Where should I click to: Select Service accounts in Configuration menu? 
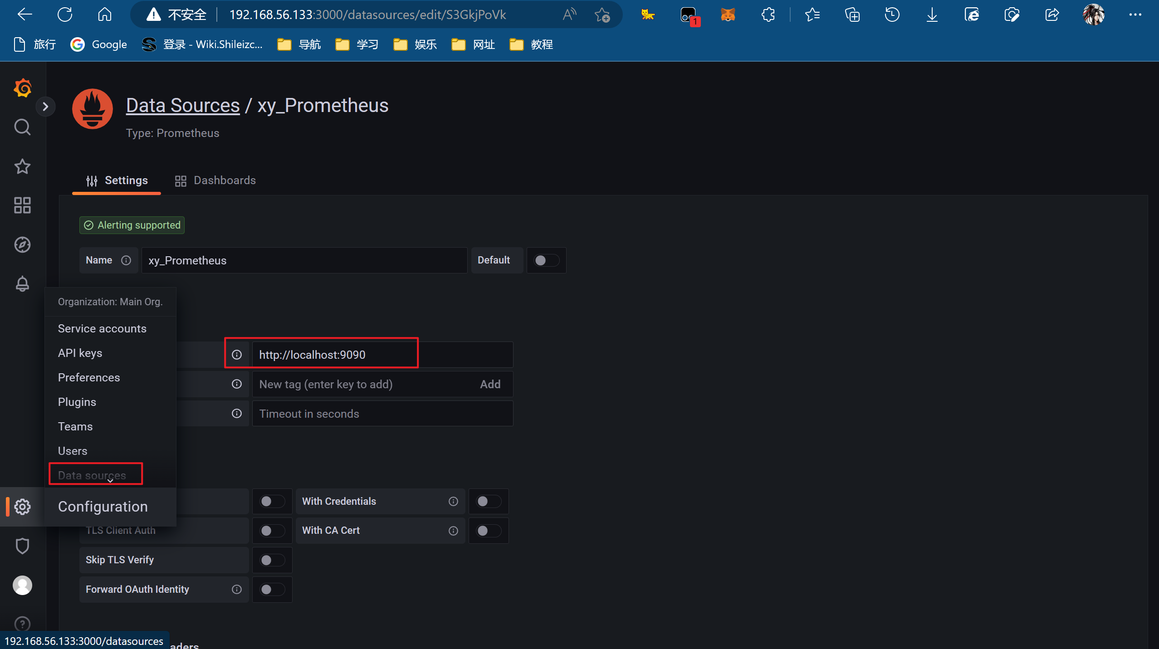(110, 328)
